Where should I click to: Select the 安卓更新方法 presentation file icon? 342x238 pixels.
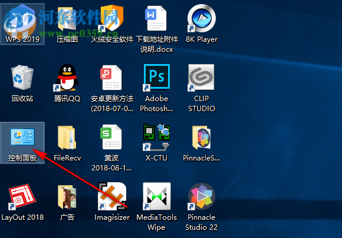[x=111, y=78]
